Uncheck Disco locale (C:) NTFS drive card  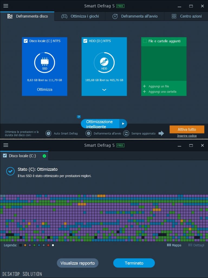[26, 41]
